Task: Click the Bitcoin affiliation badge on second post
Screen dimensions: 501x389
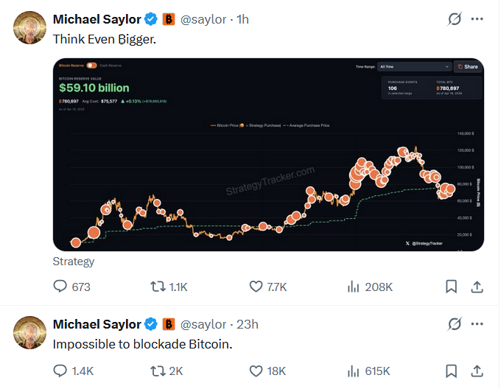Action: click(169, 324)
